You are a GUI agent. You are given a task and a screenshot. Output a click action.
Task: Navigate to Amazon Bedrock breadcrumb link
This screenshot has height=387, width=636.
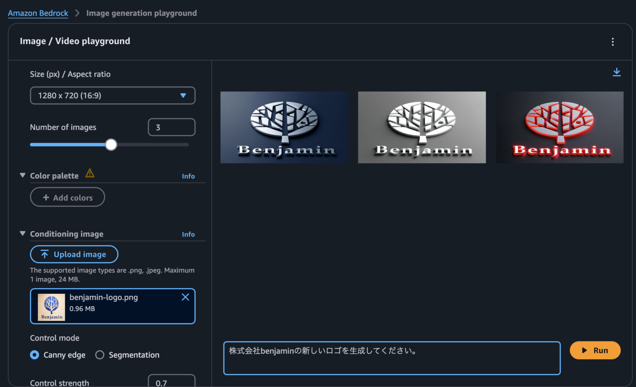point(38,13)
